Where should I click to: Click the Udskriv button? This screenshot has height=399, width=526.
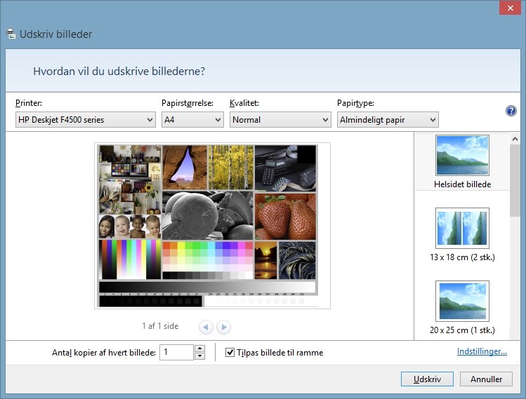(x=427, y=379)
